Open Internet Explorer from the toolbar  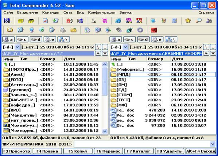click(x=118, y=21)
